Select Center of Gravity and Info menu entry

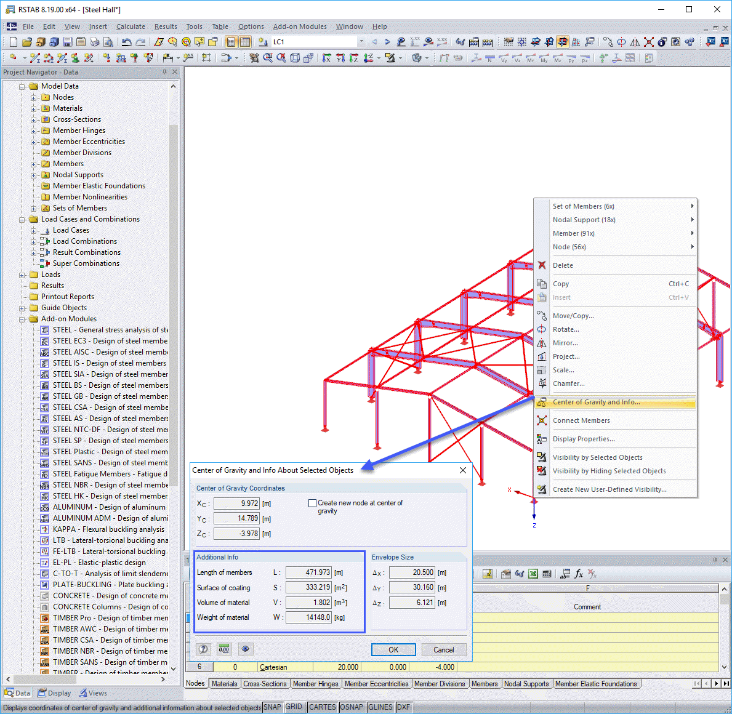click(x=615, y=402)
